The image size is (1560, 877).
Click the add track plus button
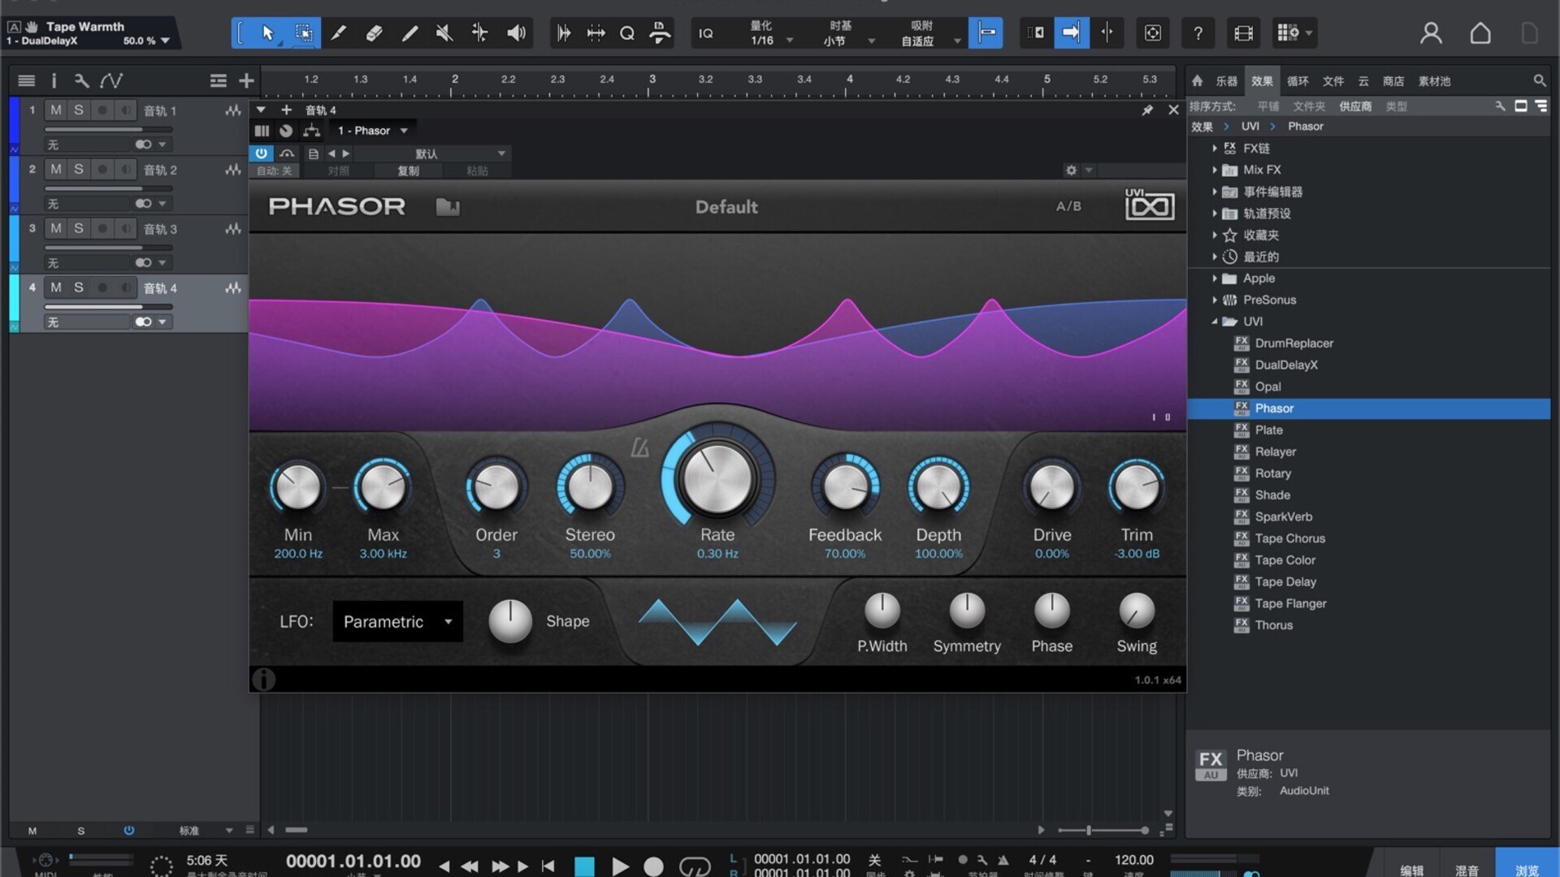[246, 80]
